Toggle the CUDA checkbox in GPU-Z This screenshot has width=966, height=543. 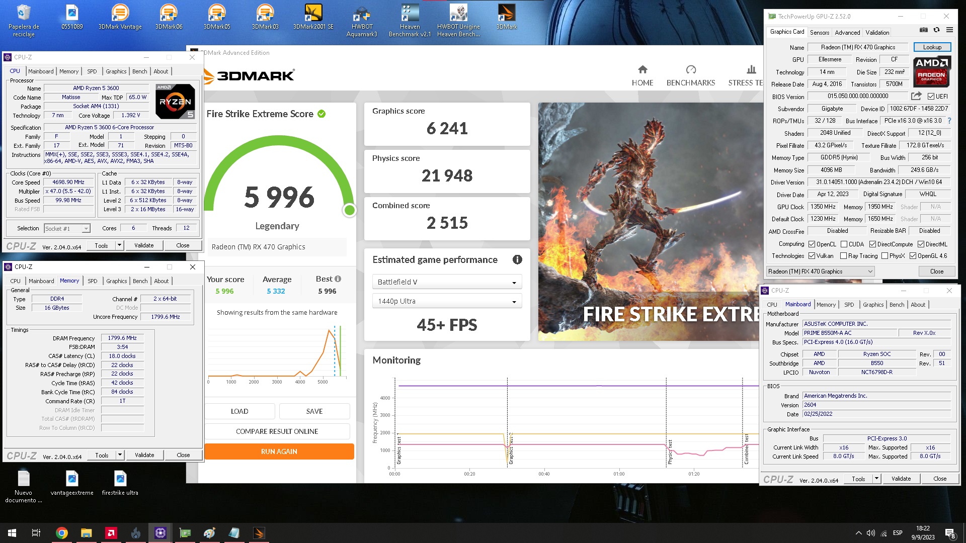click(x=844, y=244)
